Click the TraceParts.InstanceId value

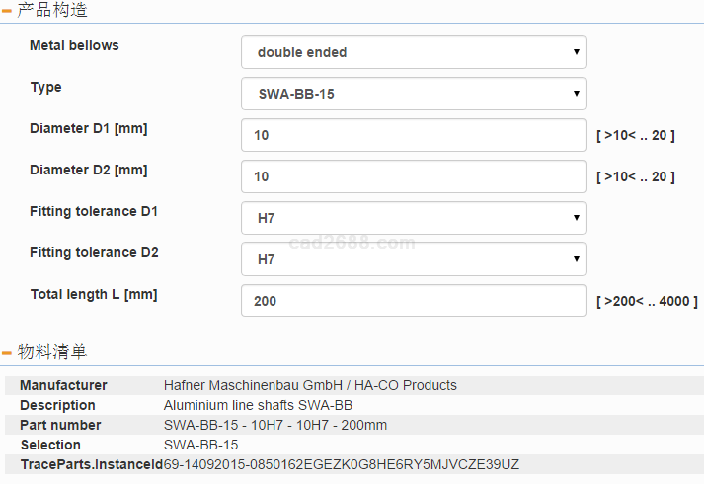click(341, 464)
